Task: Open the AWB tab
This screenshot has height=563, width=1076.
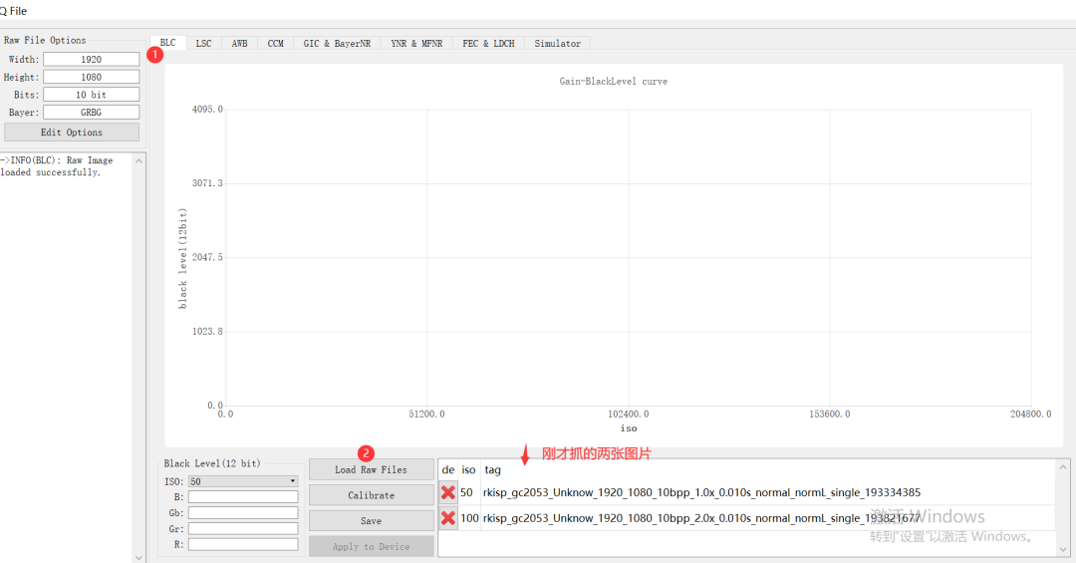Action: tap(240, 44)
